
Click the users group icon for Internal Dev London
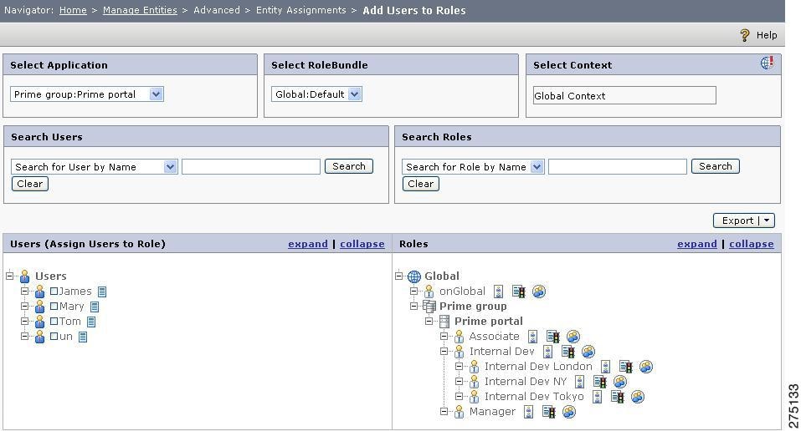[646, 367]
